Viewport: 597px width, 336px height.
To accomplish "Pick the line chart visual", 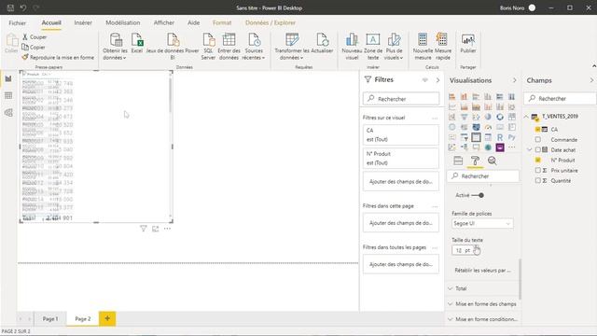I will point(451,107).
